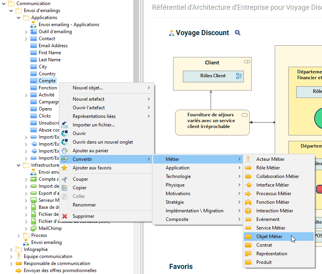Expand Responsable de communication node
322x274 pixels.
11,264
